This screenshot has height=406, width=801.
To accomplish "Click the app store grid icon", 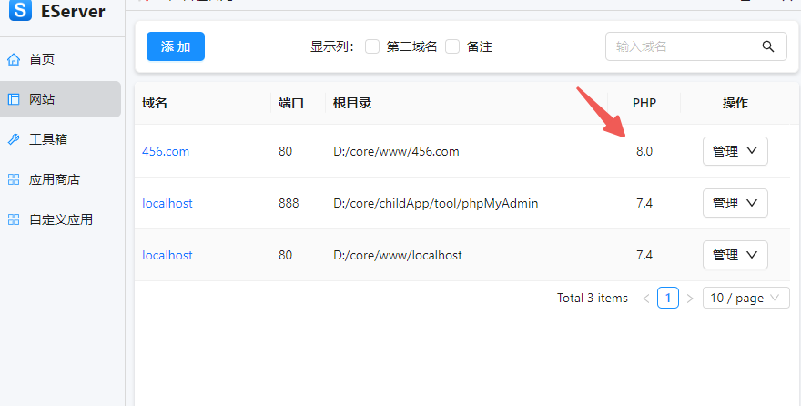I will tap(14, 179).
